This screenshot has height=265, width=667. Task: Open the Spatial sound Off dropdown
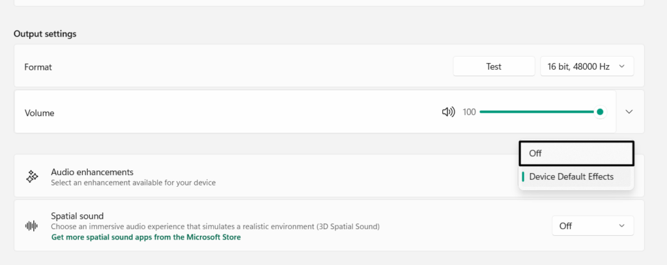coord(592,226)
